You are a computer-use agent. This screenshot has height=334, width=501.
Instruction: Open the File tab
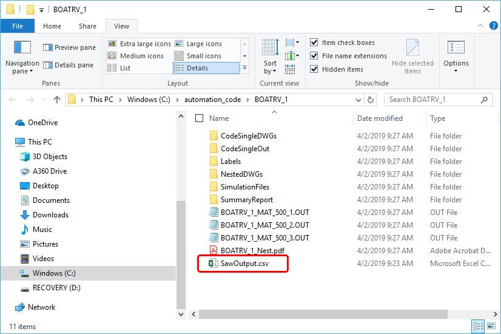pos(18,26)
